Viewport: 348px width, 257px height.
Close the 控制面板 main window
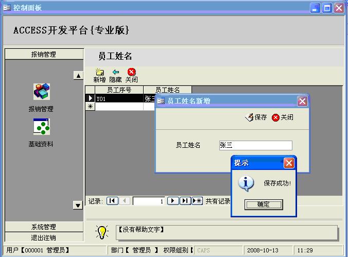[339, 8]
